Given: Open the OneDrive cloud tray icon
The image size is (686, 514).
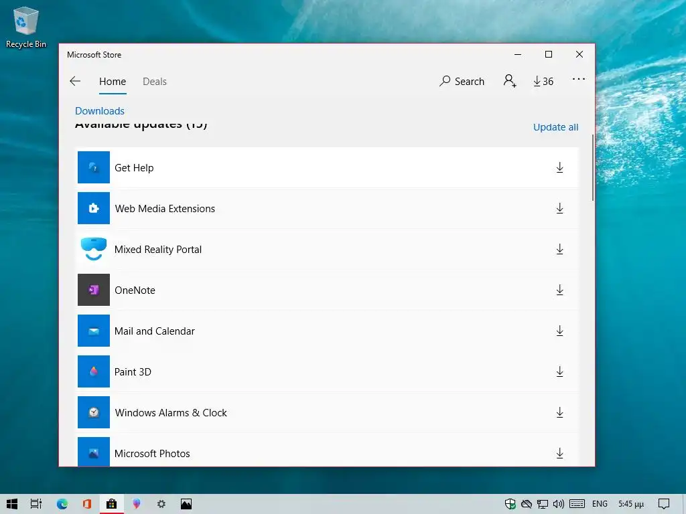Looking at the screenshot, I should [x=527, y=504].
